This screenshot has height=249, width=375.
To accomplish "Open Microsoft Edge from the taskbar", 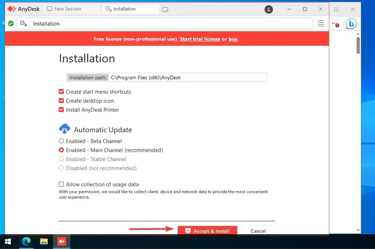I will tap(26, 241).
